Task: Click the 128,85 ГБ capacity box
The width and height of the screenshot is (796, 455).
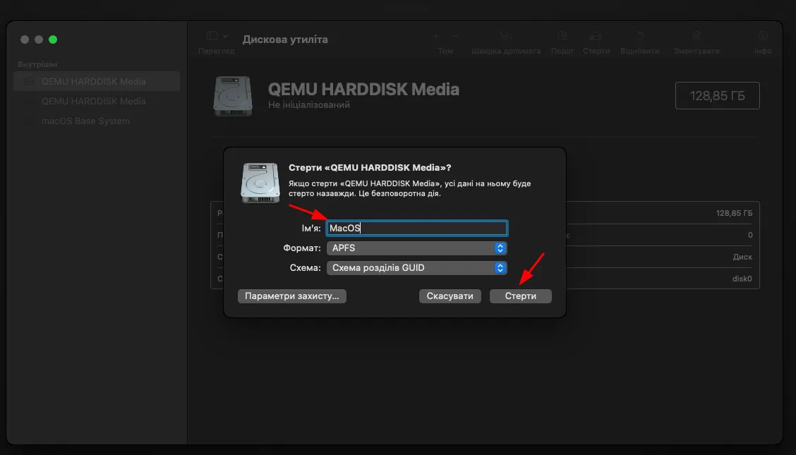Action: click(717, 95)
